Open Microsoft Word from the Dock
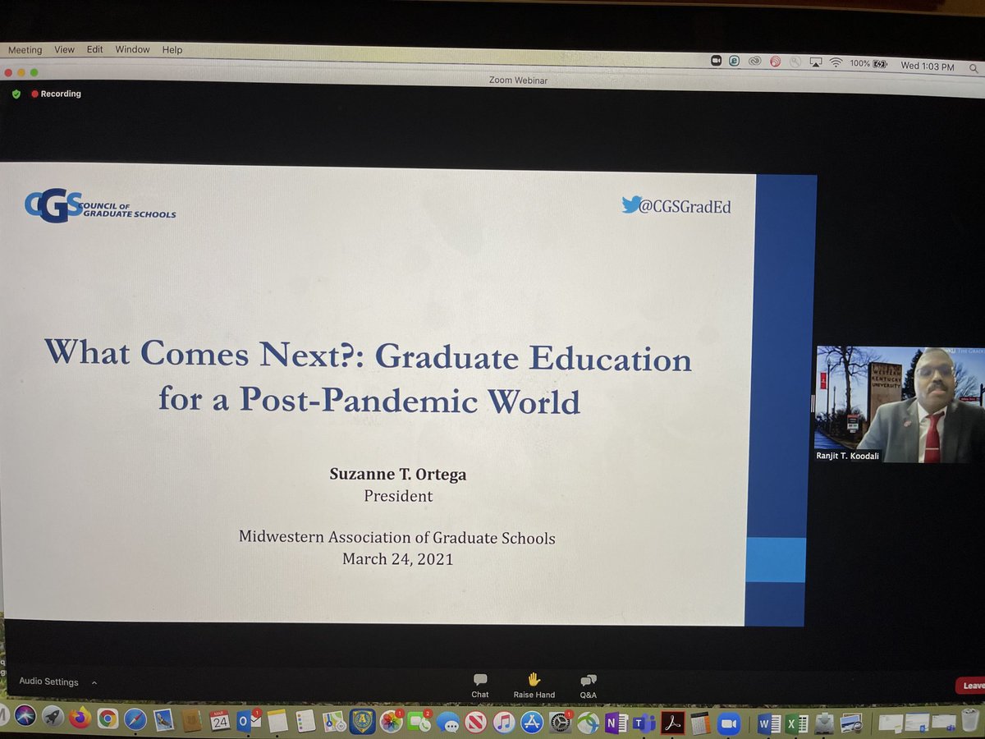985x739 pixels. [x=770, y=724]
